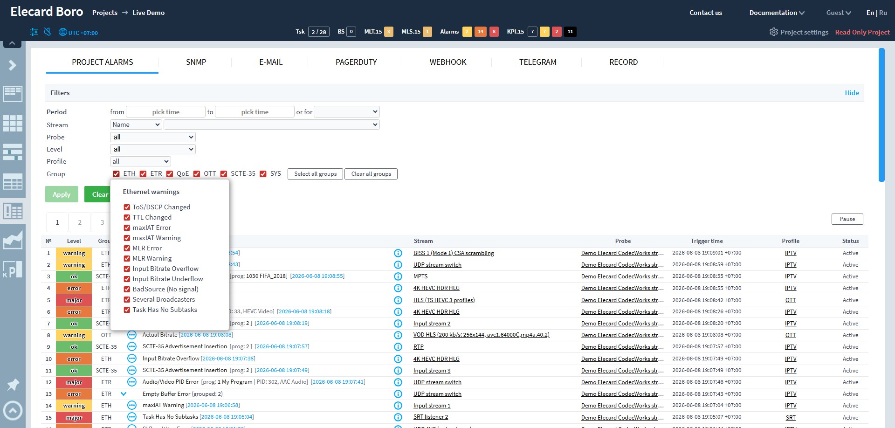Click the 'to' pick time field

click(x=255, y=112)
